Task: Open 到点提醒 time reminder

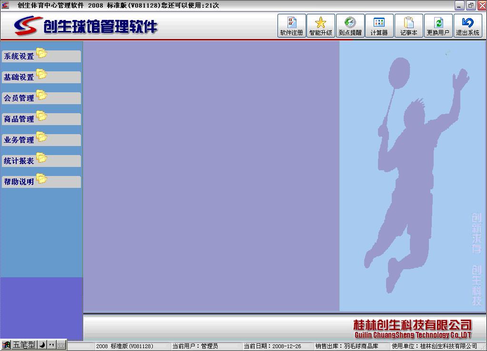Action: pos(350,26)
